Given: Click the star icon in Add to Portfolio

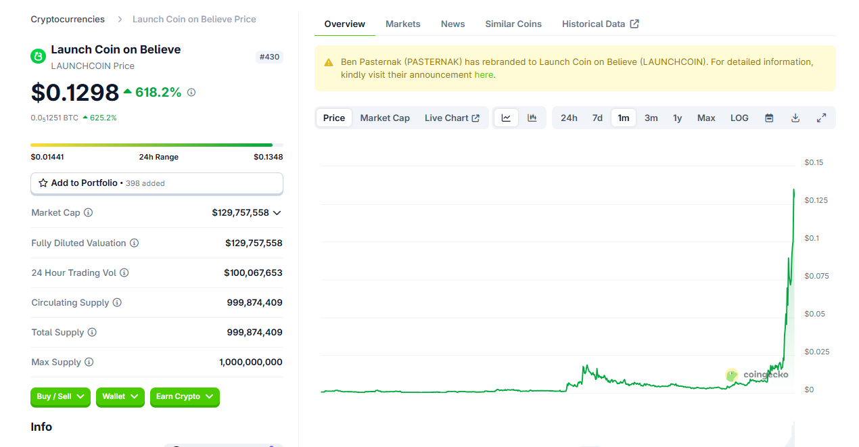Looking at the screenshot, I should coord(43,183).
